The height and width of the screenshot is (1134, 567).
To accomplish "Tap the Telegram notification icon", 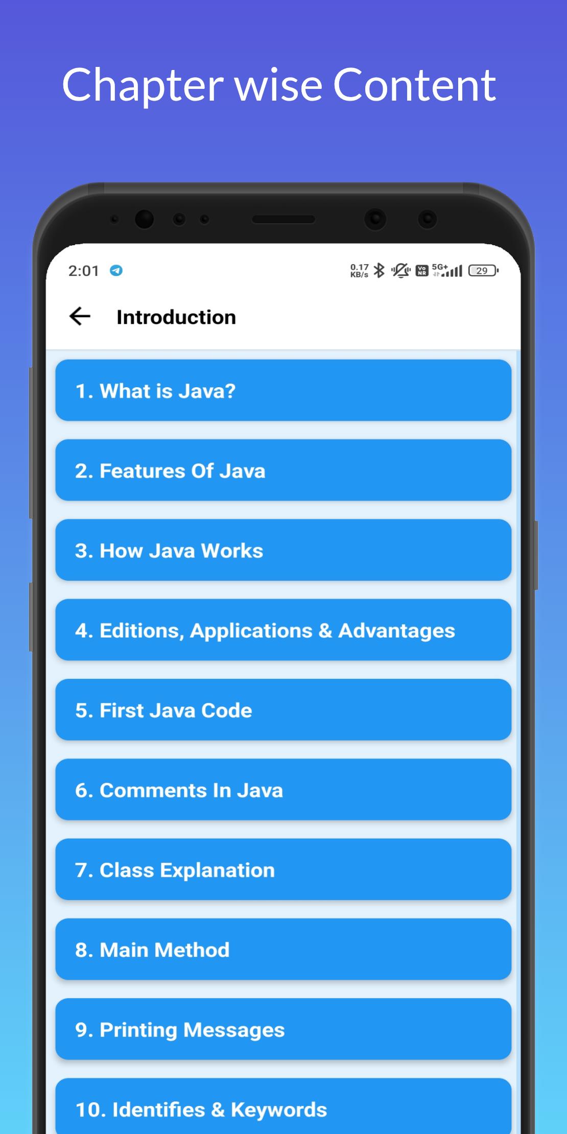I will pos(116,271).
